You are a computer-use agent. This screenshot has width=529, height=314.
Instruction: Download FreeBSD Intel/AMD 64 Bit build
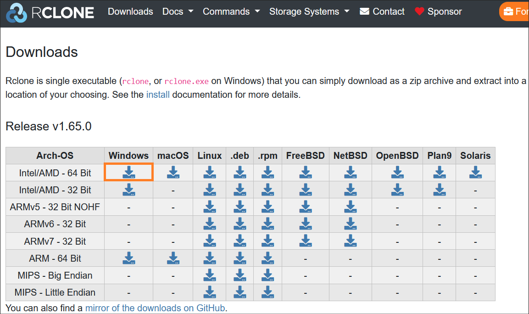point(305,172)
